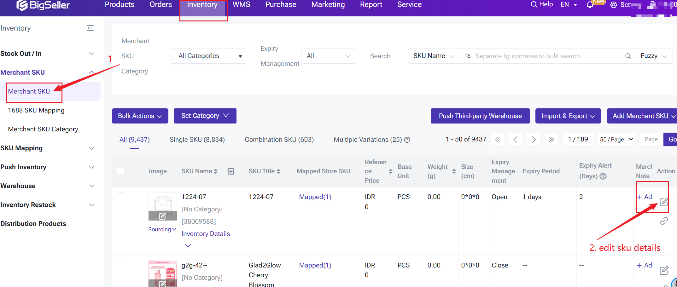This screenshot has width=677, height=287.
Task: Go to the last page with double arrow
Action: coord(551,140)
